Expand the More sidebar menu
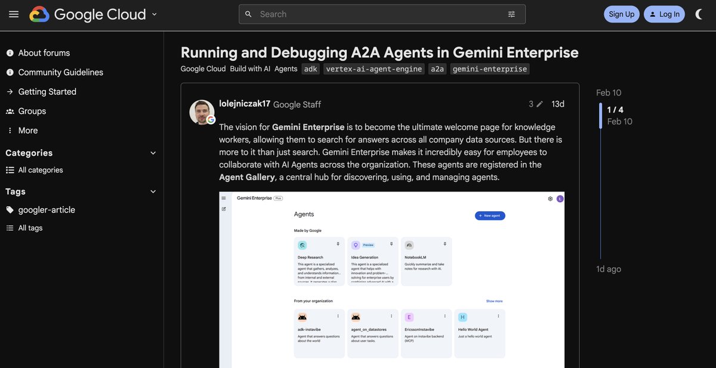Image resolution: width=716 pixels, height=368 pixels. coord(22,131)
